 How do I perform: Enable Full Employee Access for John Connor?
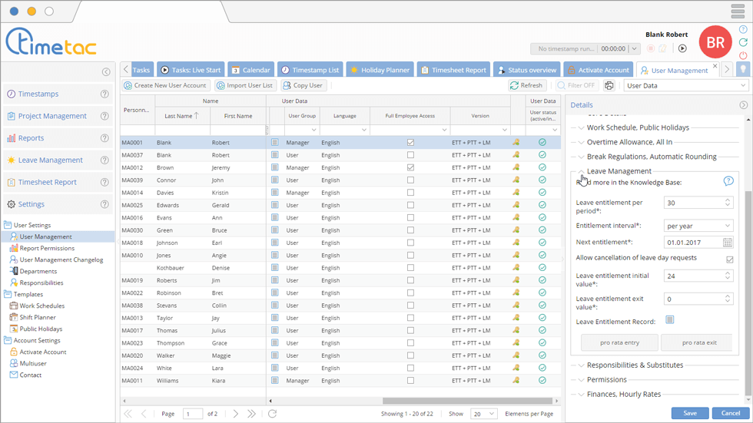(x=410, y=180)
